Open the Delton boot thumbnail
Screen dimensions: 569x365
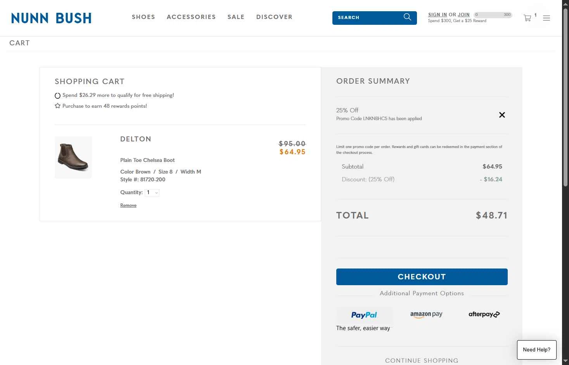click(73, 157)
